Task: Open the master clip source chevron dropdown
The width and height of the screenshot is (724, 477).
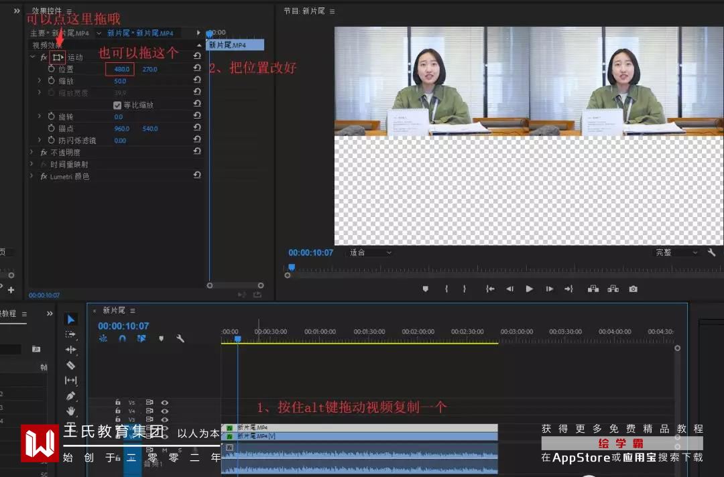Action: [x=99, y=33]
